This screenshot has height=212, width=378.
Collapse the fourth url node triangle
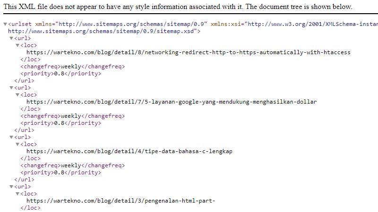[11, 187]
